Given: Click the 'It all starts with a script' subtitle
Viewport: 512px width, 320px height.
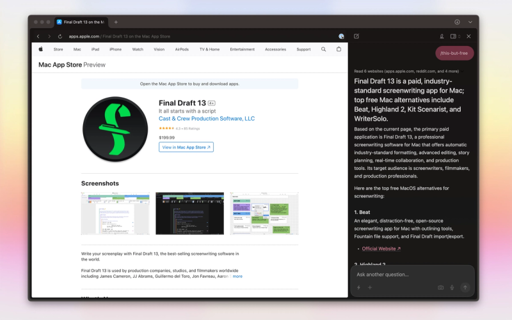Looking at the screenshot, I should click(187, 111).
